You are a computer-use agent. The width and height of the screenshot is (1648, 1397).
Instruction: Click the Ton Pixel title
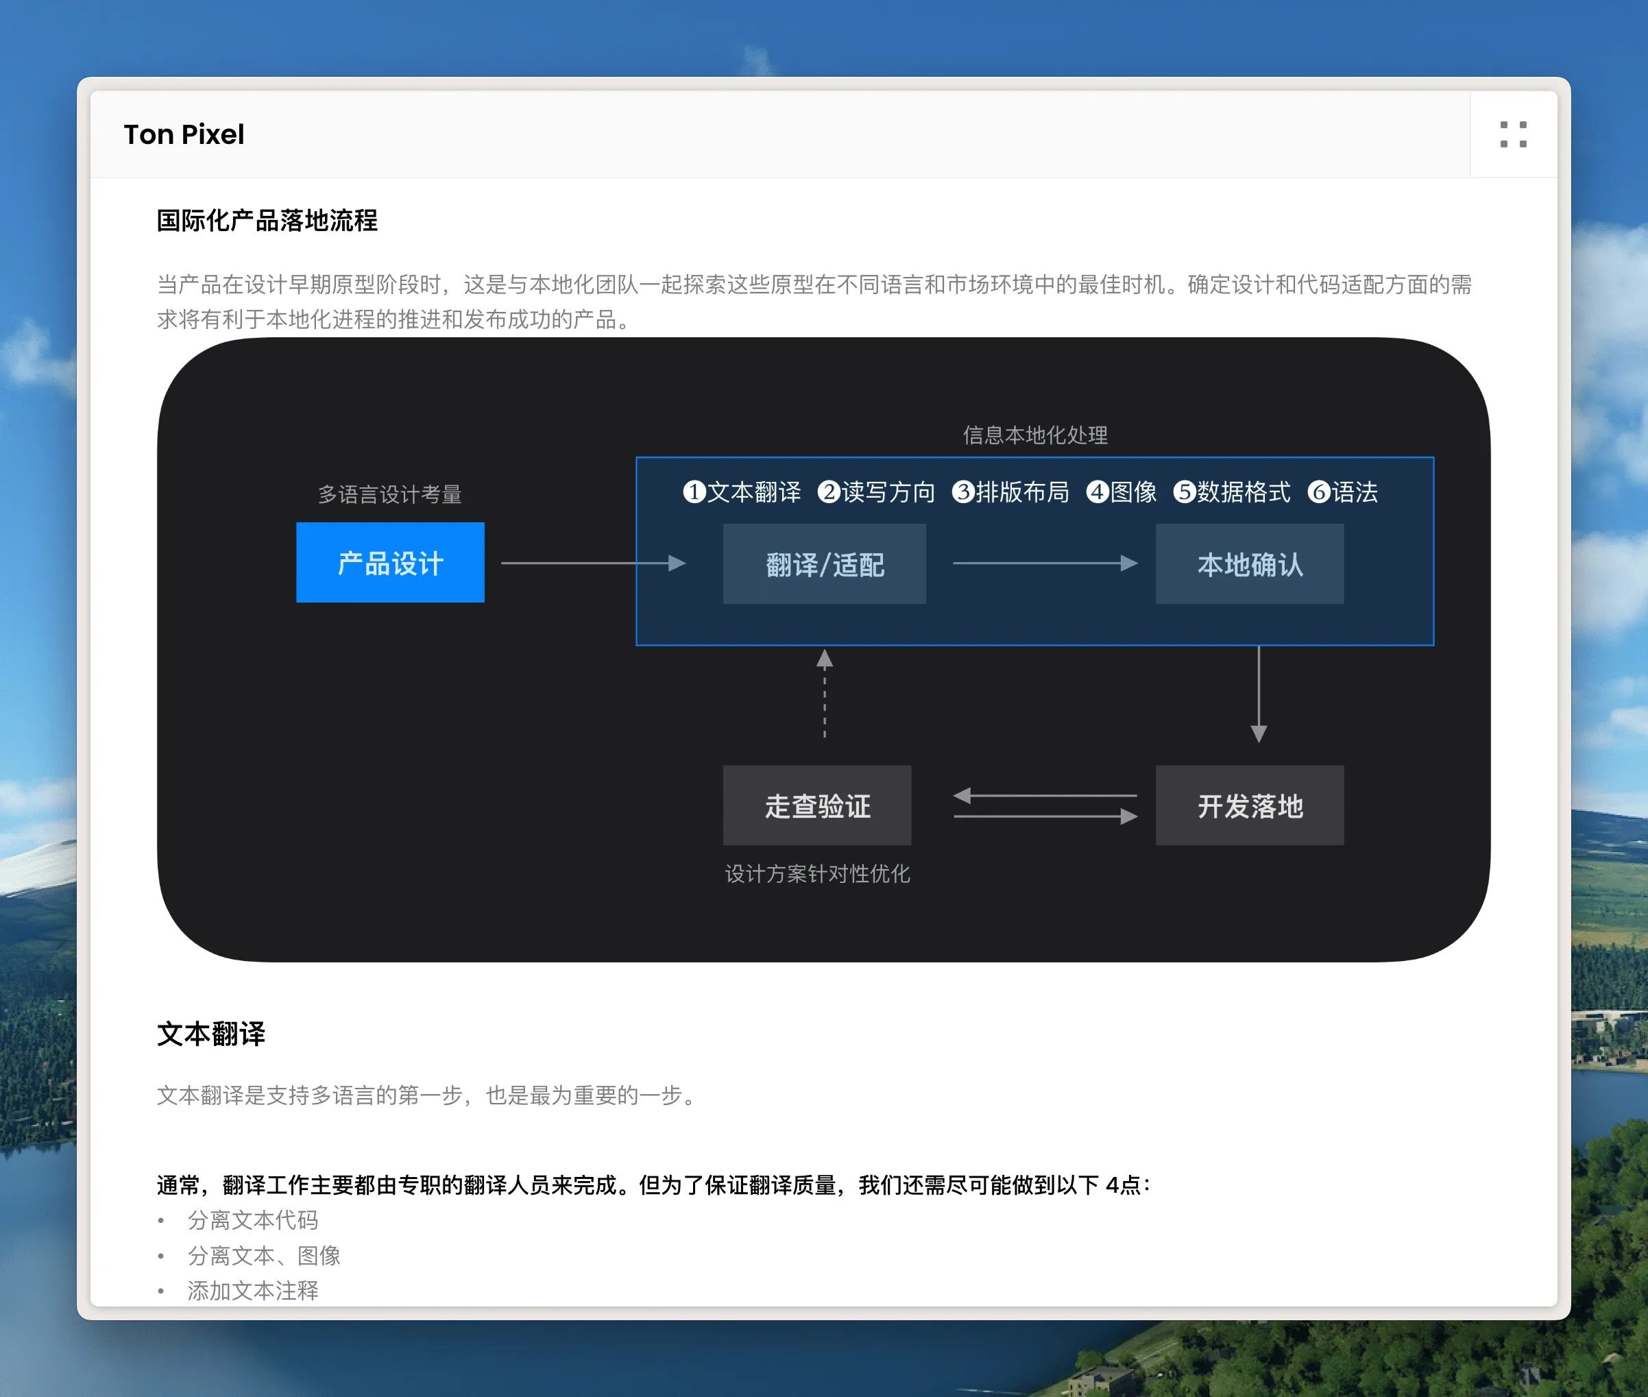point(184,134)
